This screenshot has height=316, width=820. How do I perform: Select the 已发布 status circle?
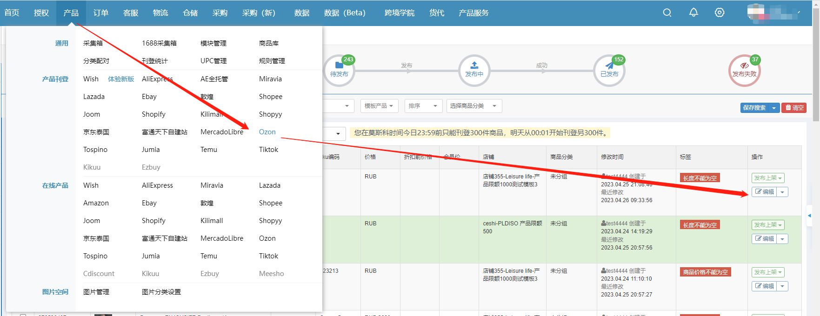coord(609,71)
